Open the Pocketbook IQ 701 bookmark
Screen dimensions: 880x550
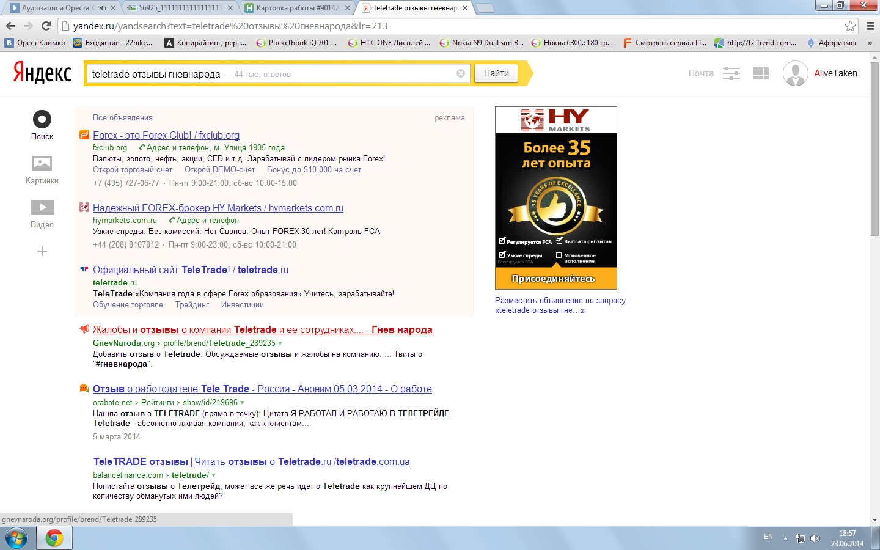(x=296, y=43)
